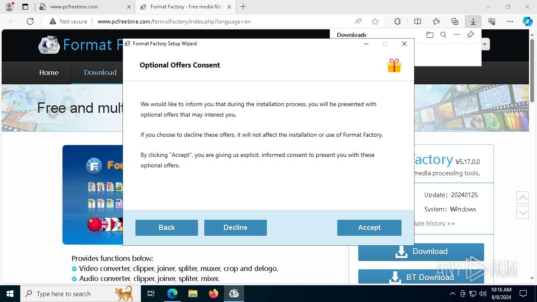This screenshot has width=537, height=302.
Task: Open the Download menu on website
Action: (100, 73)
